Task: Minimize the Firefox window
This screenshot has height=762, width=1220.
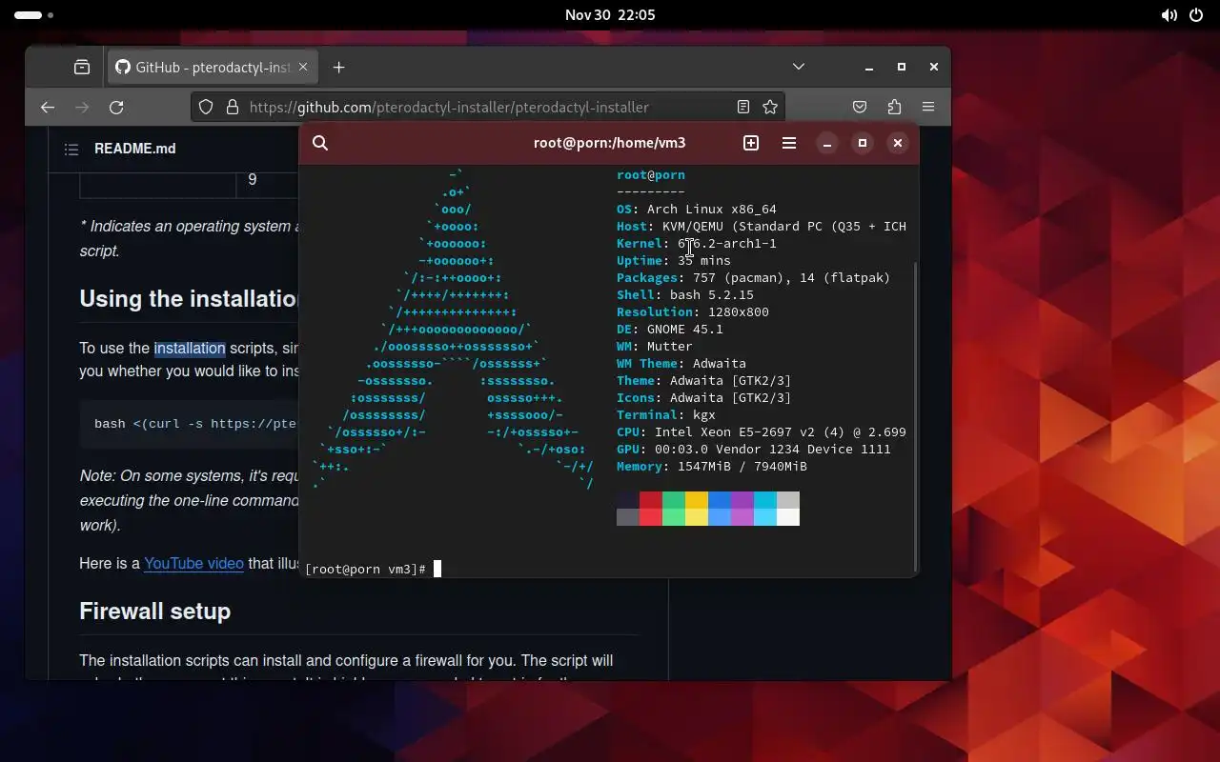Action: (869, 67)
